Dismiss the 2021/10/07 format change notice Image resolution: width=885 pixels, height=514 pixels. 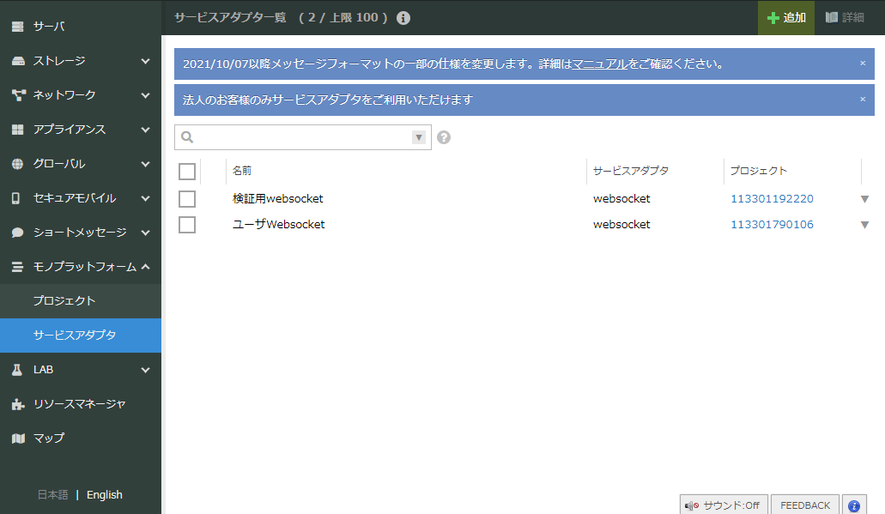coord(863,63)
